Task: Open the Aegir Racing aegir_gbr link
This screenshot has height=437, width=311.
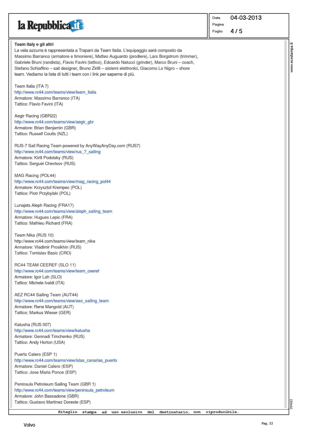Action: 54,122
